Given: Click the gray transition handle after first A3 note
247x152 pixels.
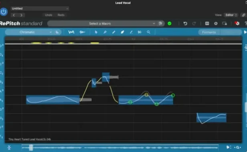Looking at the screenshot, I should click(x=86, y=100).
